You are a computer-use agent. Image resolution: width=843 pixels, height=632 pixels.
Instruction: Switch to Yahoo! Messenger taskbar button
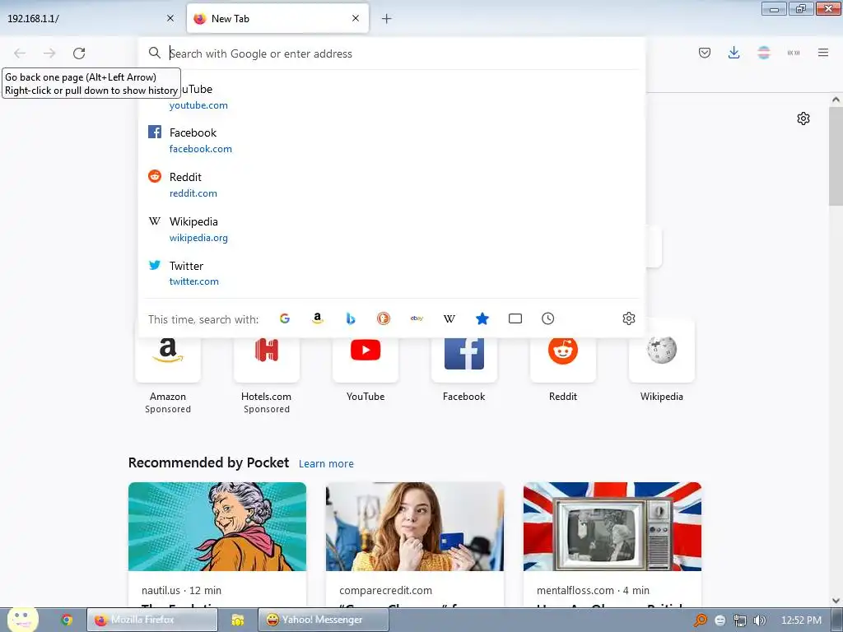click(323, 620)
